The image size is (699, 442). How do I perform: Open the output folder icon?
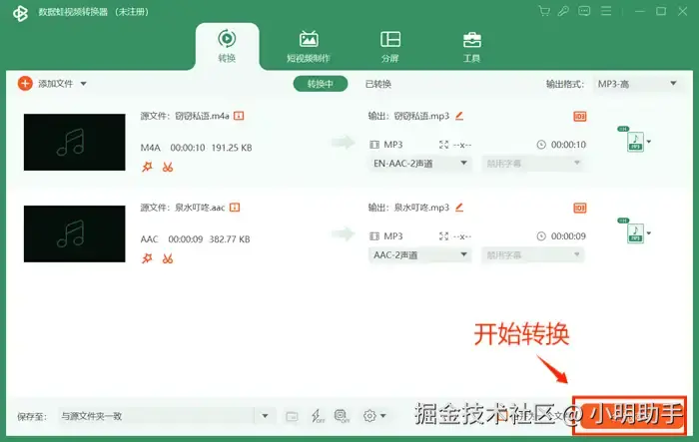click(292, 417)
